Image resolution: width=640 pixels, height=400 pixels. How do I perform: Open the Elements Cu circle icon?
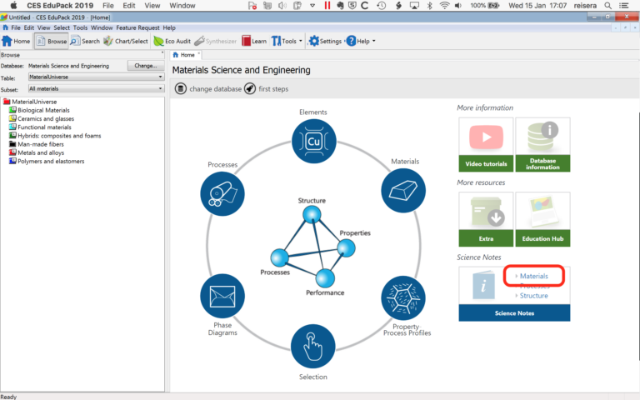pos(314,142)
